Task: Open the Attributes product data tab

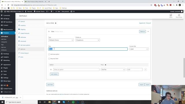Action: 23,37
